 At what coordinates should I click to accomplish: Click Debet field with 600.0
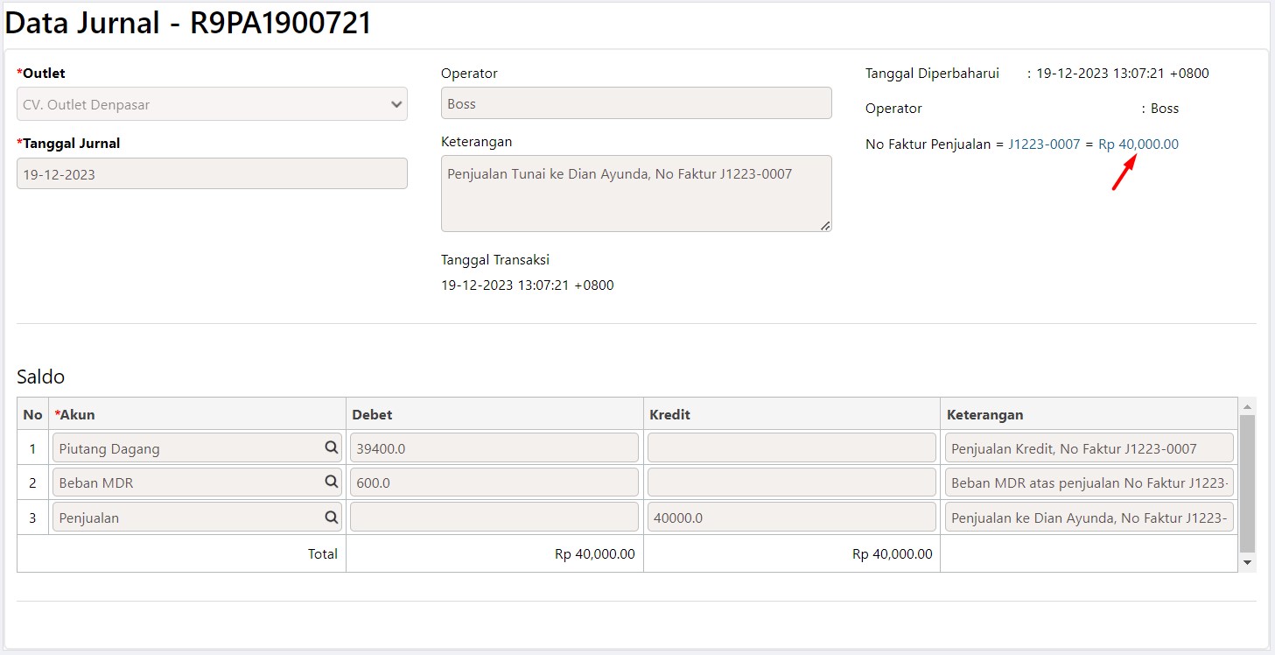click(x=494, y=482)
